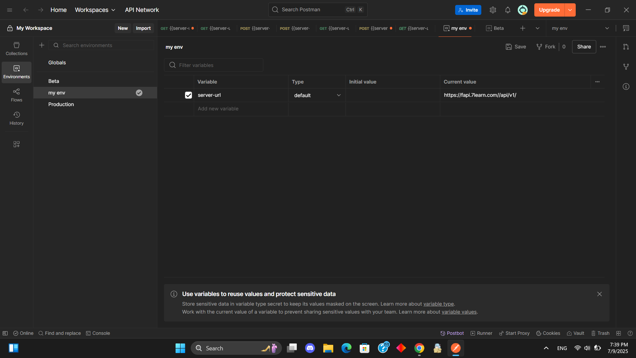Image resolution: width=636 pixels, height=358 pixels.
Task: Open Postbot from the status bar
Action: point(452,333)
